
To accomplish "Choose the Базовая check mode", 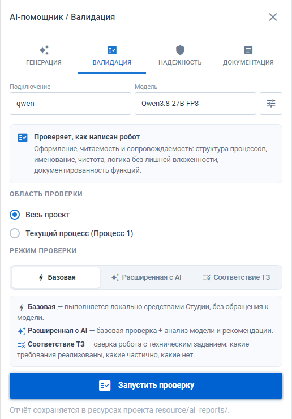I will pos(56,277).
